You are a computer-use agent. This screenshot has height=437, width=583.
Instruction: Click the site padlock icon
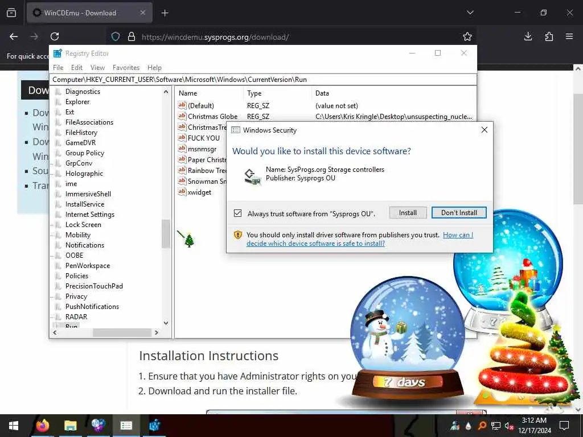[132, 37]
